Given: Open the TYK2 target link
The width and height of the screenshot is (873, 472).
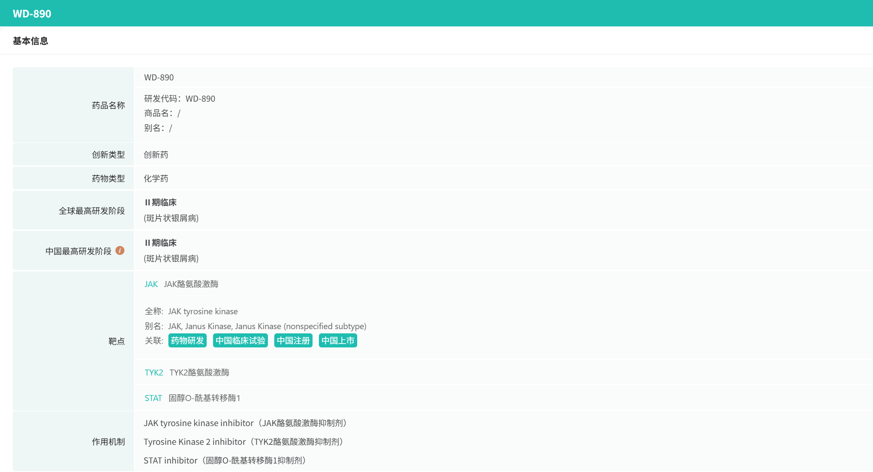Looking at the screenshot, I should [154, 372].
